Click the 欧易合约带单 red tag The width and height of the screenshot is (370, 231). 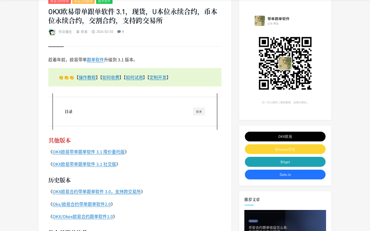(60, 1)
